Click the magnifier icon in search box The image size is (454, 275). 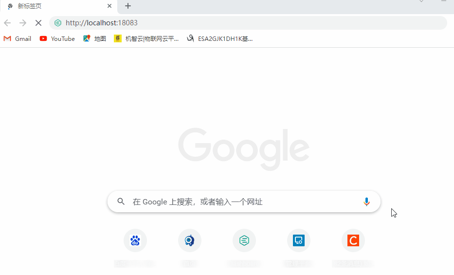pyautogui.click(x=121, y=202)
